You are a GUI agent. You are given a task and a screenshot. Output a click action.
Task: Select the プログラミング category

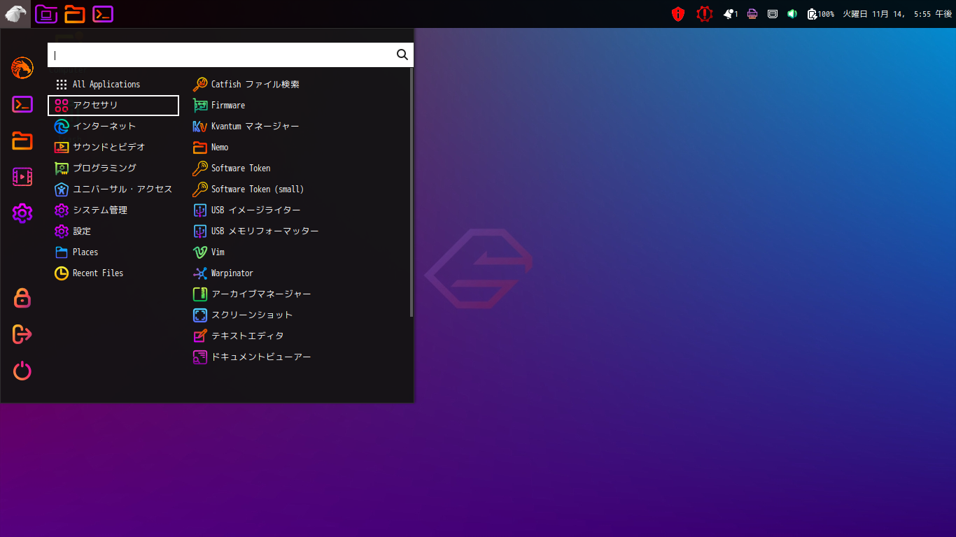[113, 168]
